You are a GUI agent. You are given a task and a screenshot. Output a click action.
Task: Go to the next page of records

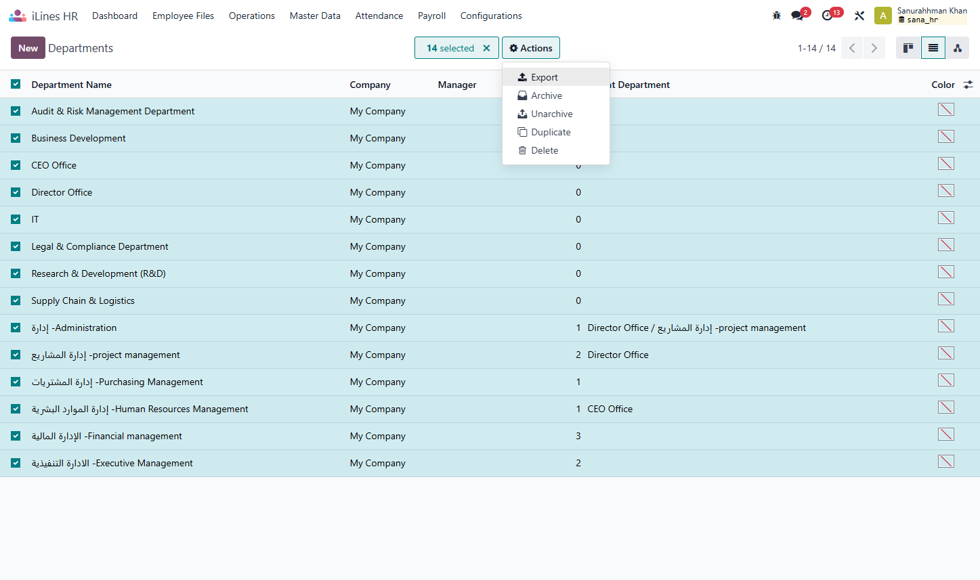tap(874, 48)
